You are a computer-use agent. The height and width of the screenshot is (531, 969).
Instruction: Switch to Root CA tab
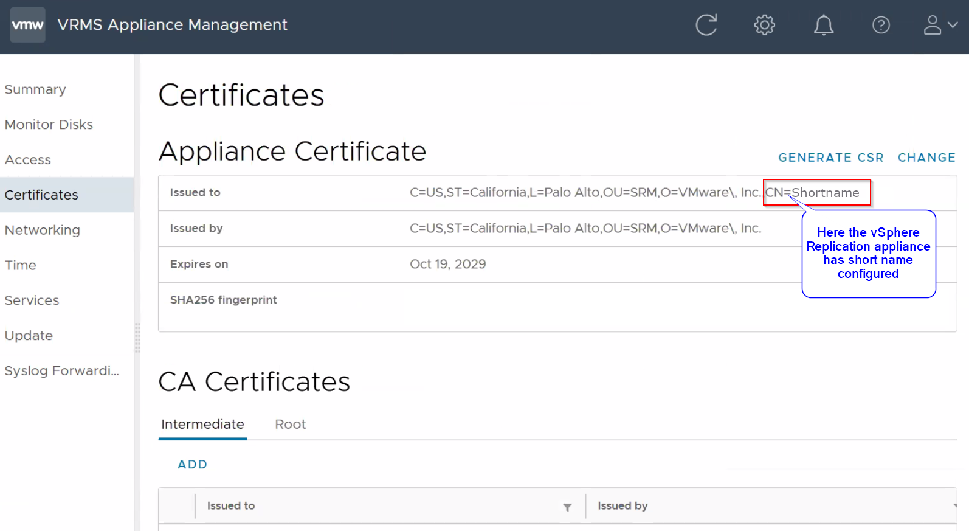click(290, 425)
